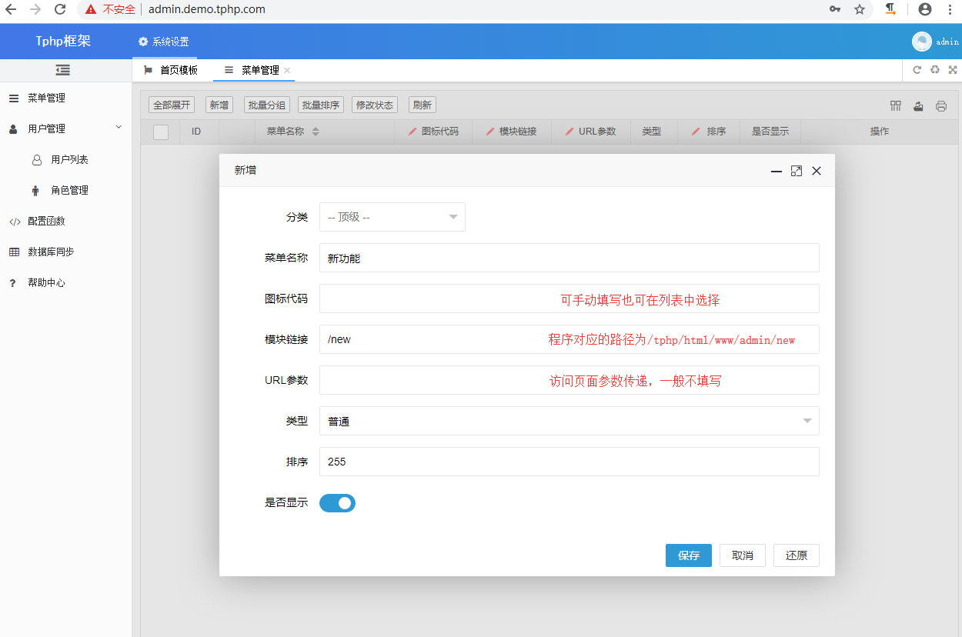Click the 模块链接 column header
Image resolution: width=962 pixels, height=637 pixels.
(x=511, y=132)
